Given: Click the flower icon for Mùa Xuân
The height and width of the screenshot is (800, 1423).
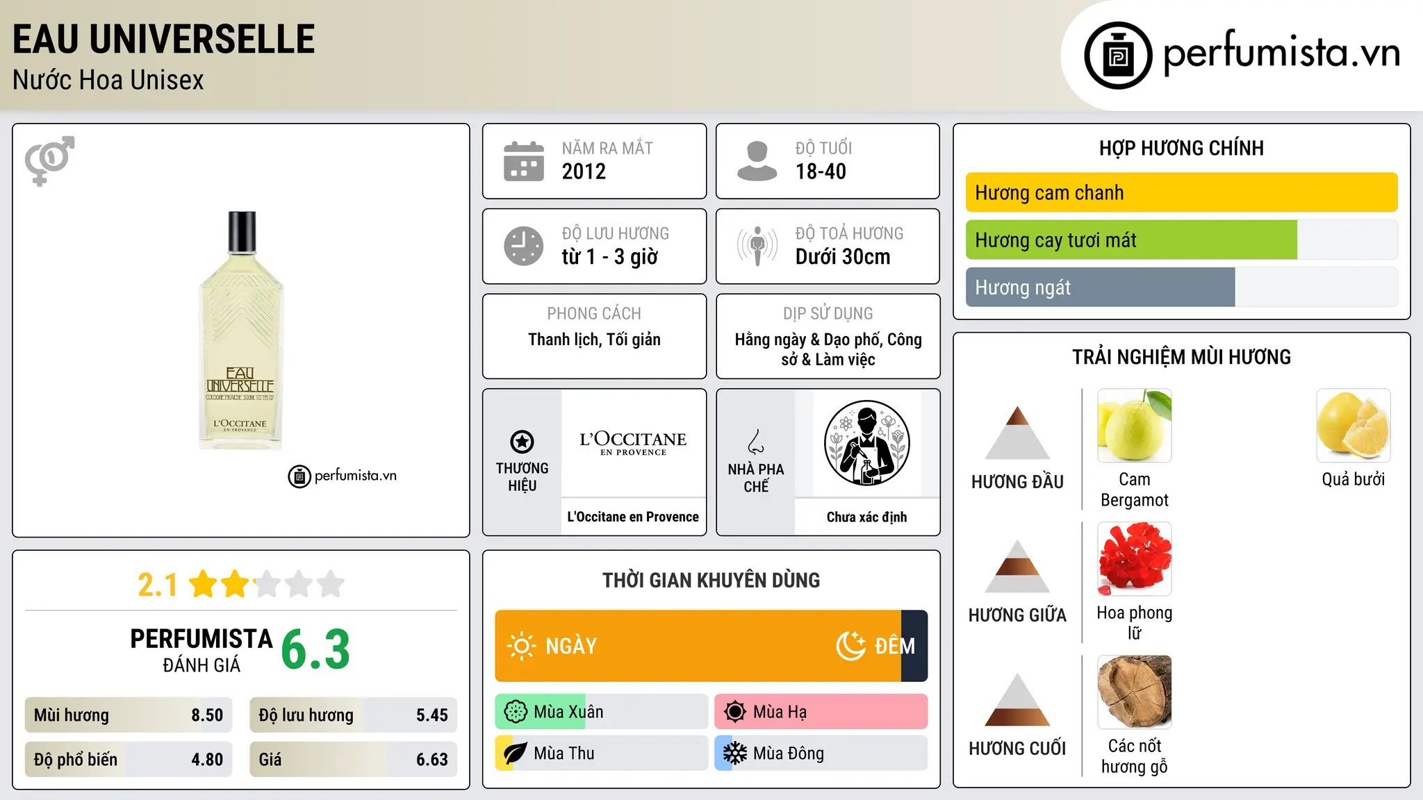Looking at the screenshot, I should pyautogui.click(x=516, y=712).
